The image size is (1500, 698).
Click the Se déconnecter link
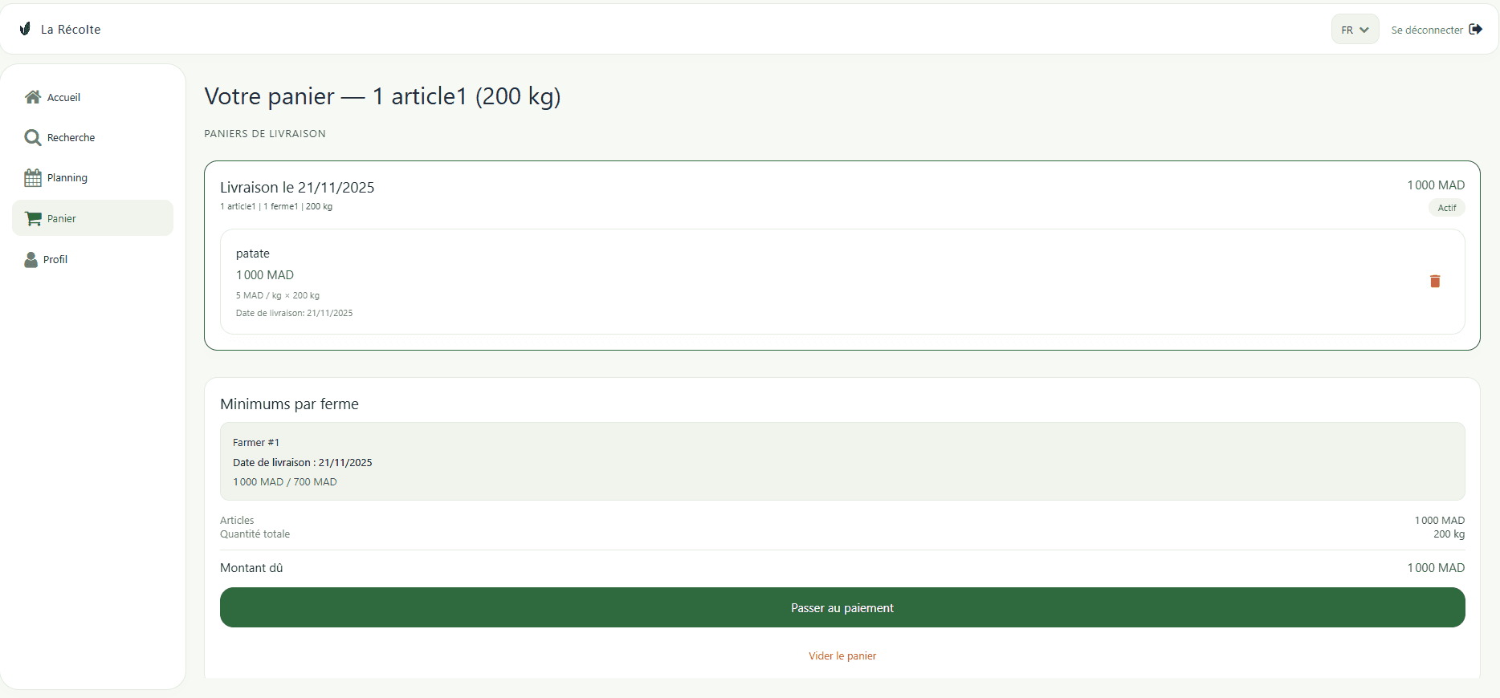[x=1427, y=30]
